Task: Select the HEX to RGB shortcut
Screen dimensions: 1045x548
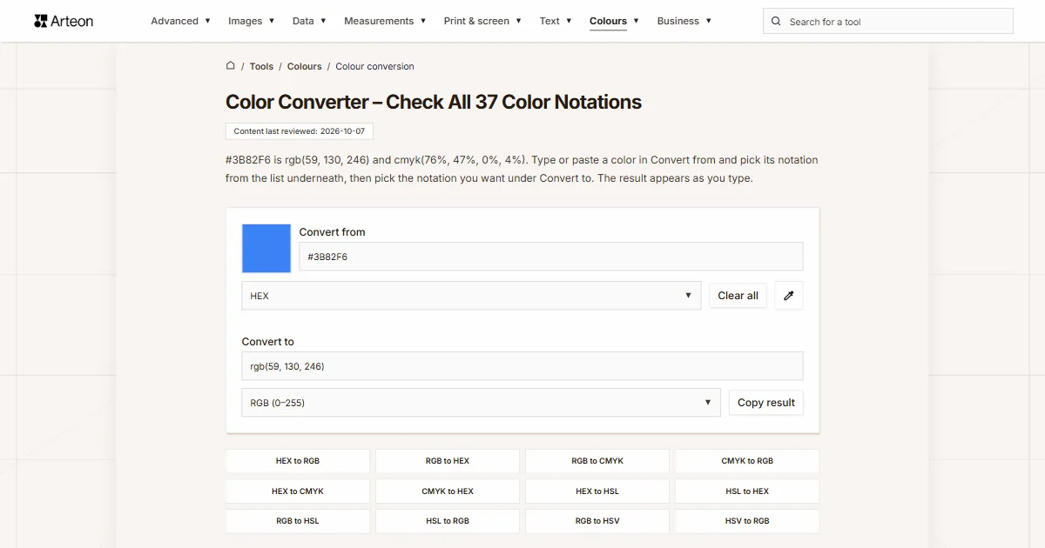Action: point(298,461)
